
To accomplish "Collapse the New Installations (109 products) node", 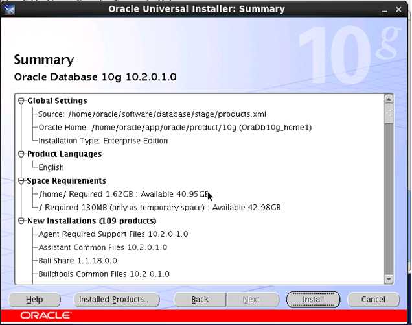I will (21, 221).
